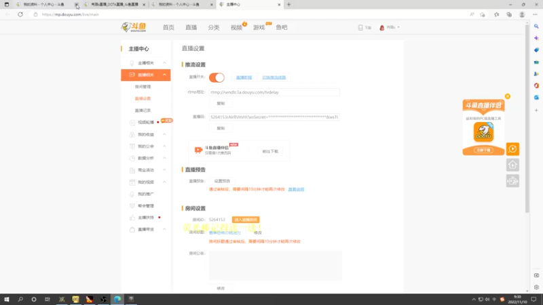This screenshot has height=305, width=543.
Task: Open the 主播相关 microphone icon item
Action: (x=132, y=63)
